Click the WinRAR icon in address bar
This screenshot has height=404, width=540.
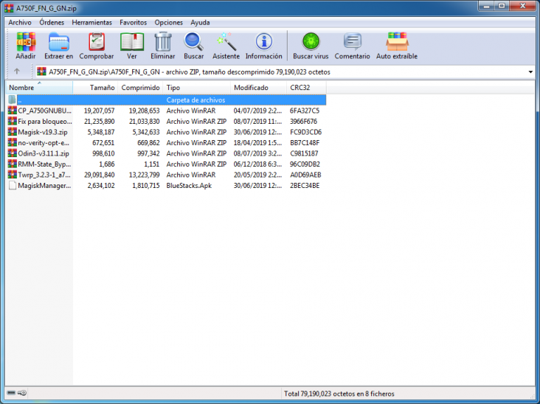coord(41,72)
